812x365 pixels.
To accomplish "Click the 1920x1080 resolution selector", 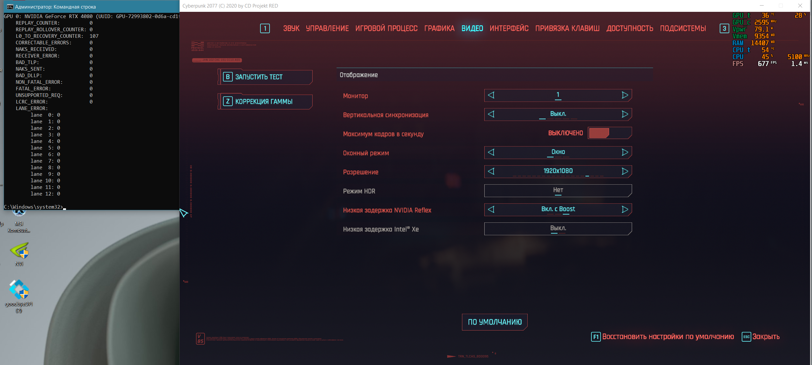I will (x=558, y=171).
